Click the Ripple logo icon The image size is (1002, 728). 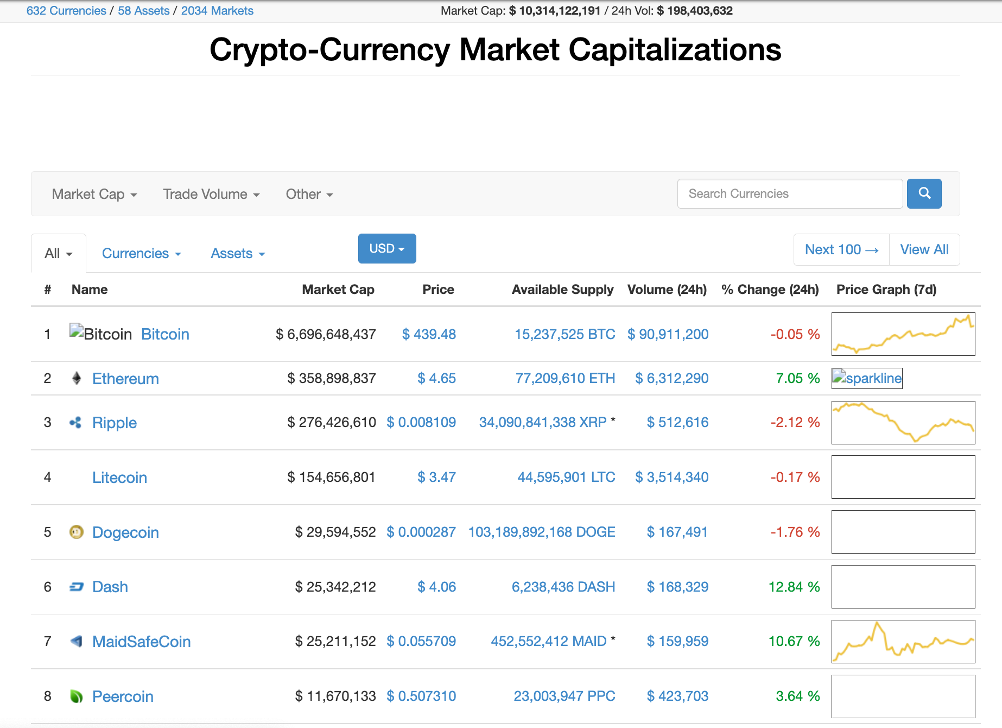point(76,422)
